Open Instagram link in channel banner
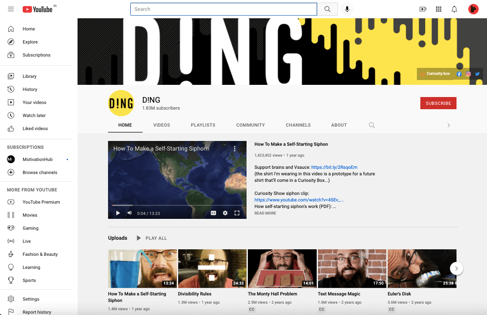The image size is (487, 315). coord(468,74)
